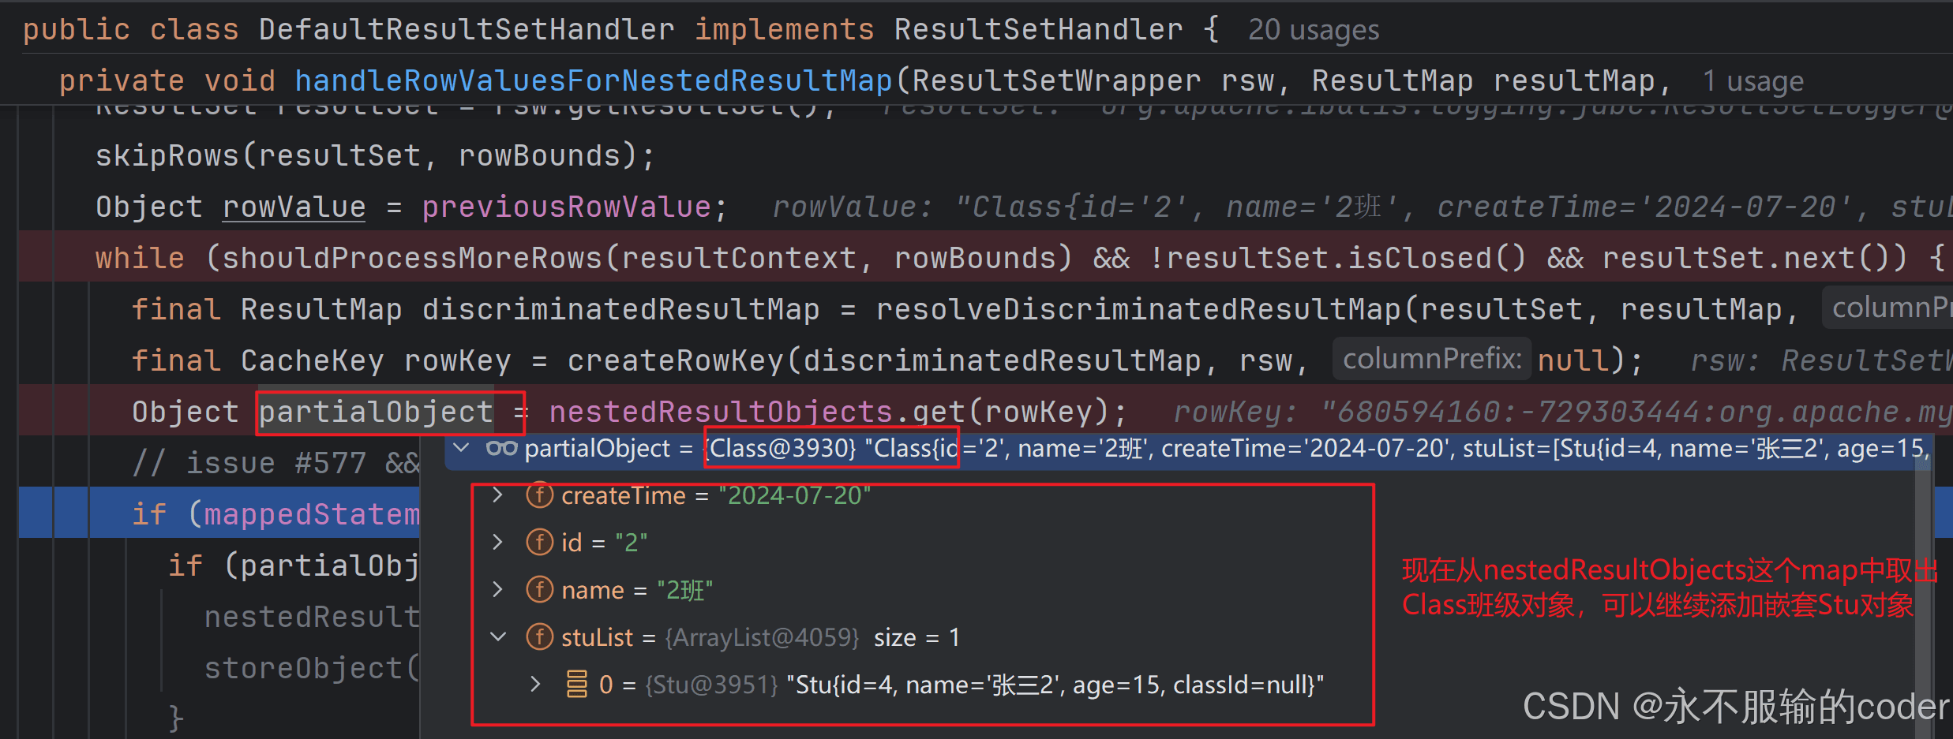Click the handleRowValuesForNestedResultMap method name

point(593,80)
